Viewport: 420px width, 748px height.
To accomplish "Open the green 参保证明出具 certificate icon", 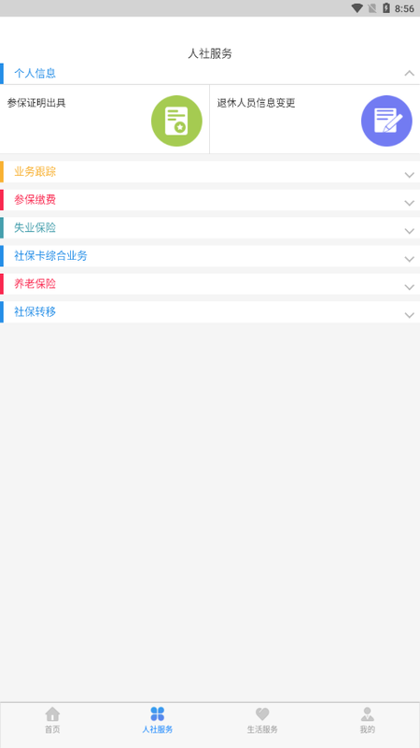I will (x=176, y=121).
